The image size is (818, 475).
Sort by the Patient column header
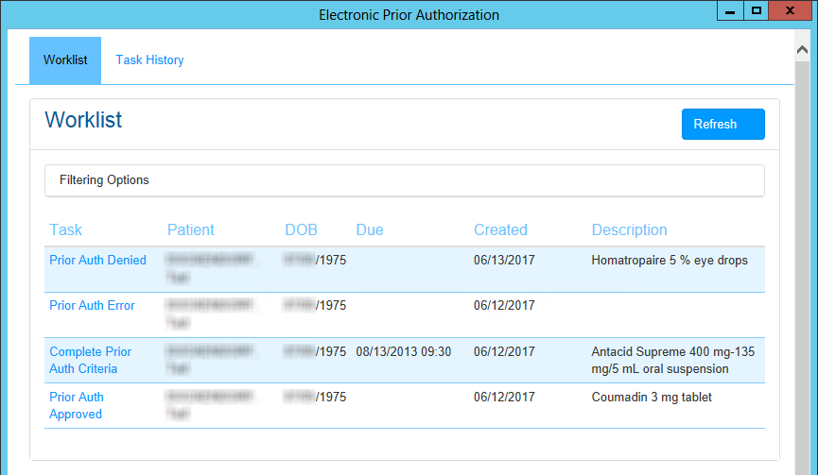tap(190, 229)
